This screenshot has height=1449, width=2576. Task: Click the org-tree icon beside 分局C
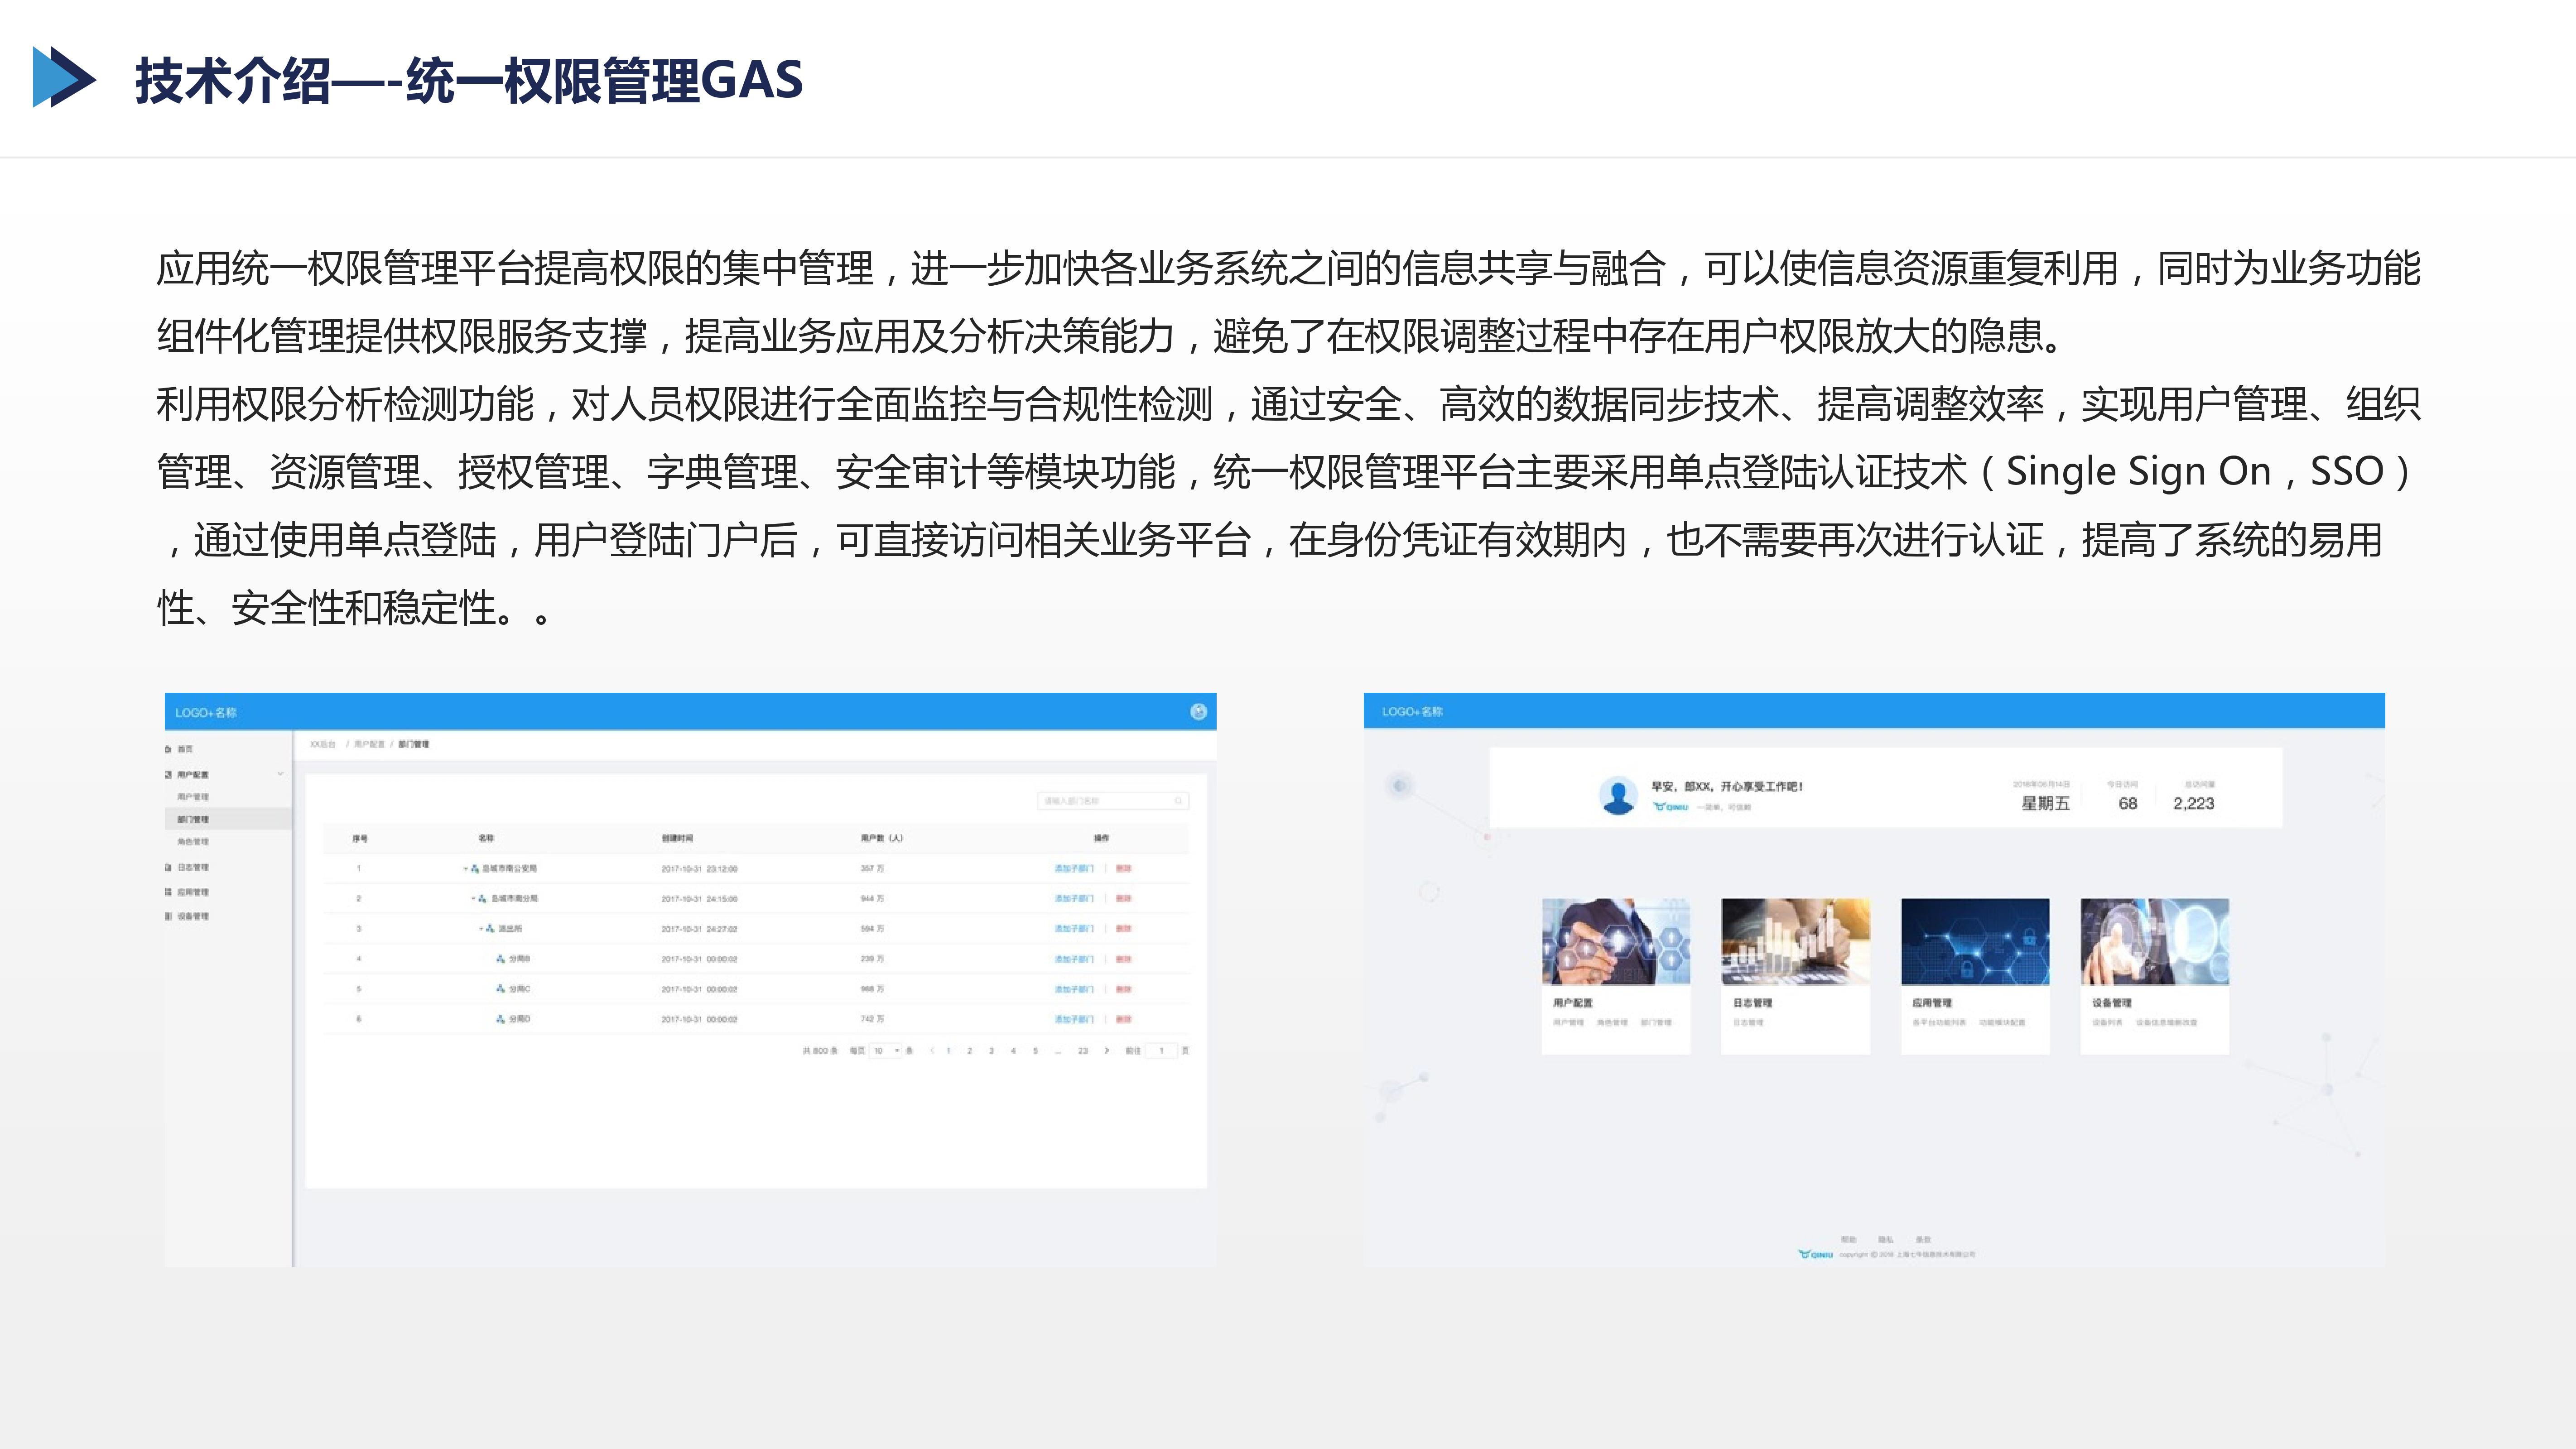tap(500, 989)
